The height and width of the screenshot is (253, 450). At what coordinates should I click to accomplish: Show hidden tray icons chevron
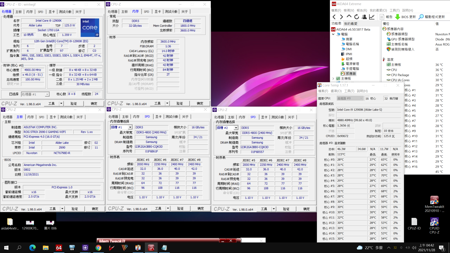click(x=389, y=248)
